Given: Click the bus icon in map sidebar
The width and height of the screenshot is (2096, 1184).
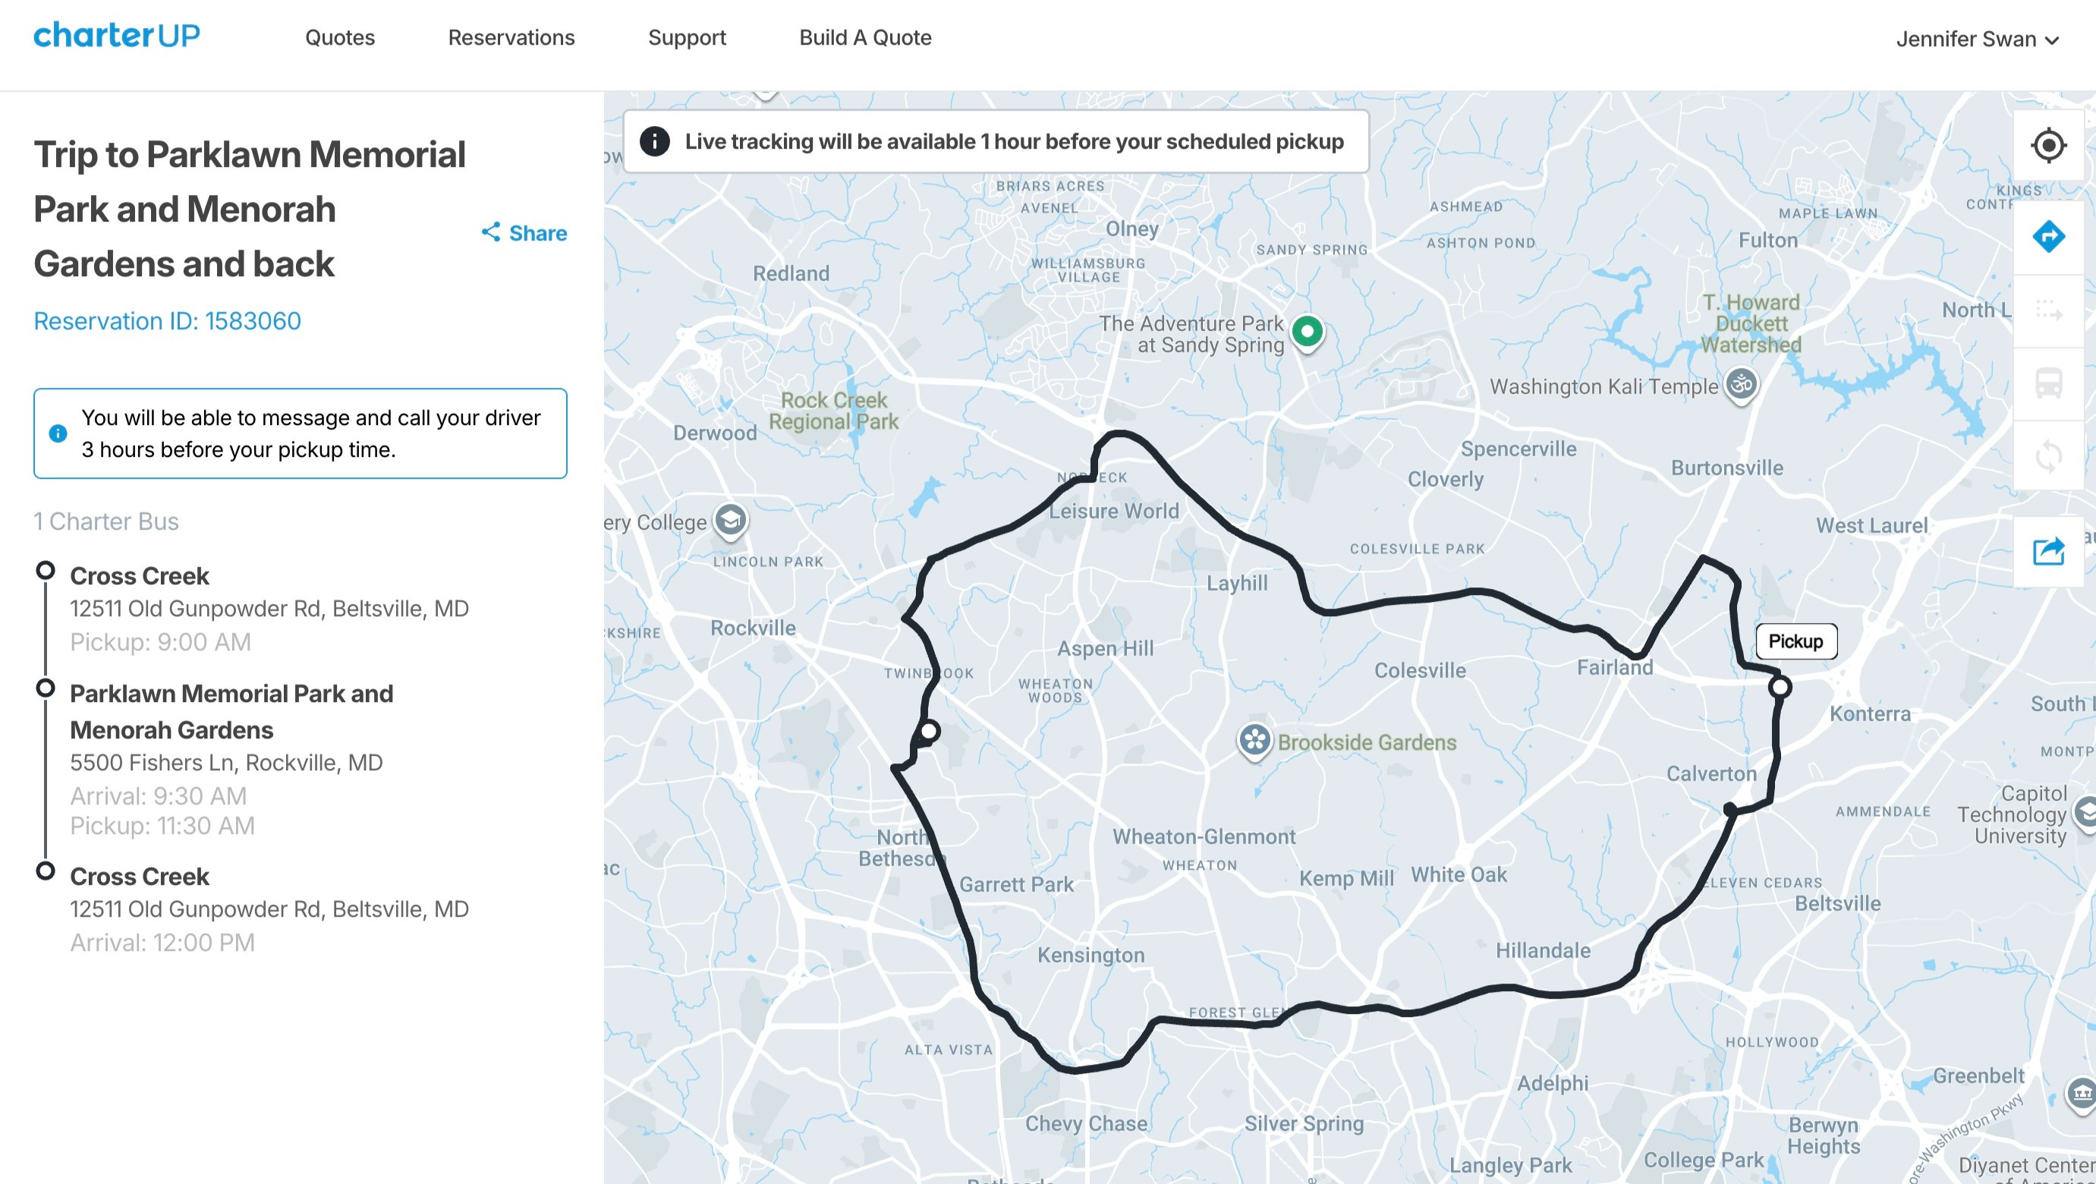Looking at the screenshot, I should click(2048, 383).
